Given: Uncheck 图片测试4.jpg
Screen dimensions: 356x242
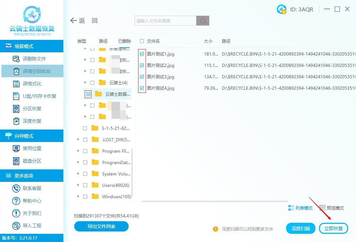Looking at the screenshot, I should [x=142, y=88].
